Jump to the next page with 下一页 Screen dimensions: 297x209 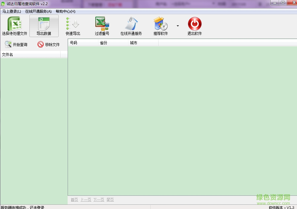[x=99, y=200]
